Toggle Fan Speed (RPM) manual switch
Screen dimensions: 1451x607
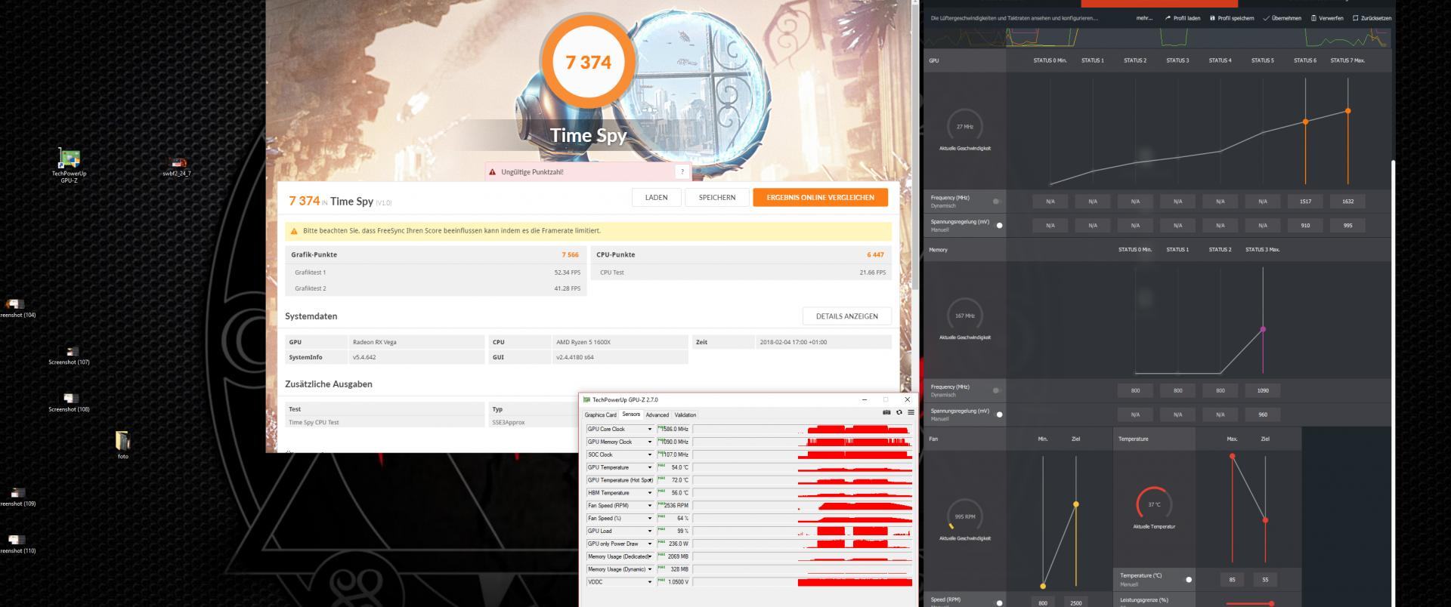pos(998,602)
